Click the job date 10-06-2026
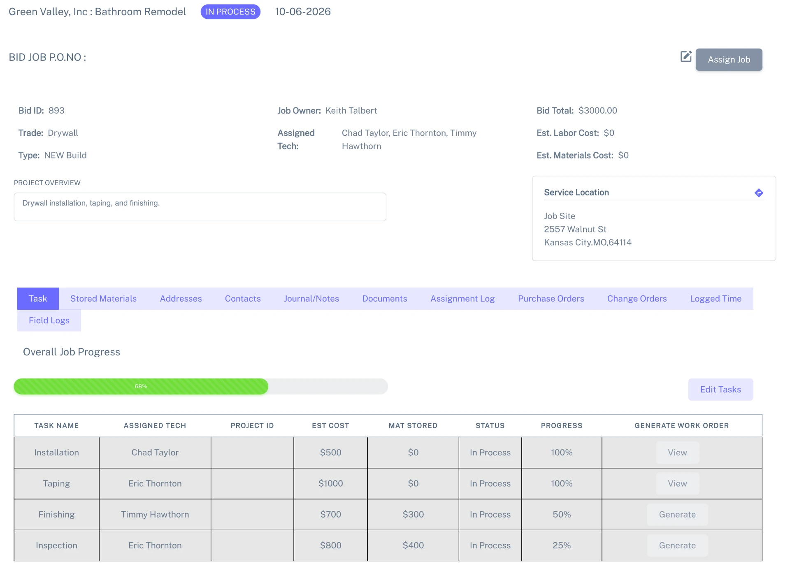The width and height of the screenshot is (790, 571). (x=303, y=12)
